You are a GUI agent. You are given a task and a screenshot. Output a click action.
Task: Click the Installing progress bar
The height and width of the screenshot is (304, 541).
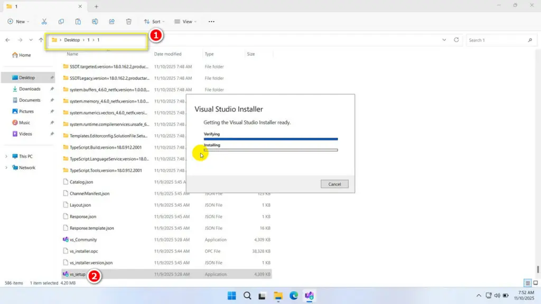click(x=270, y=150)
